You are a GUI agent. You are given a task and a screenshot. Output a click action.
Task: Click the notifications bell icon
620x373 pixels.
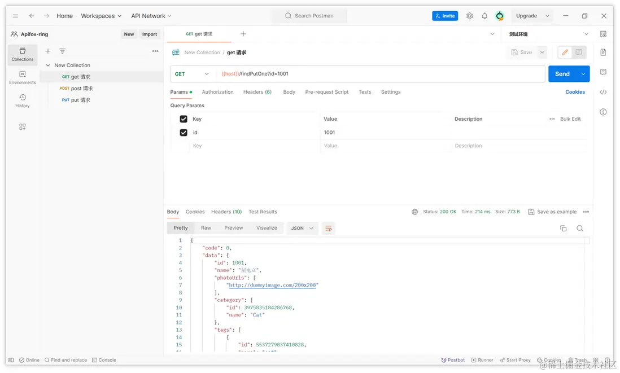pyautogui.click(x=484, y=16)
